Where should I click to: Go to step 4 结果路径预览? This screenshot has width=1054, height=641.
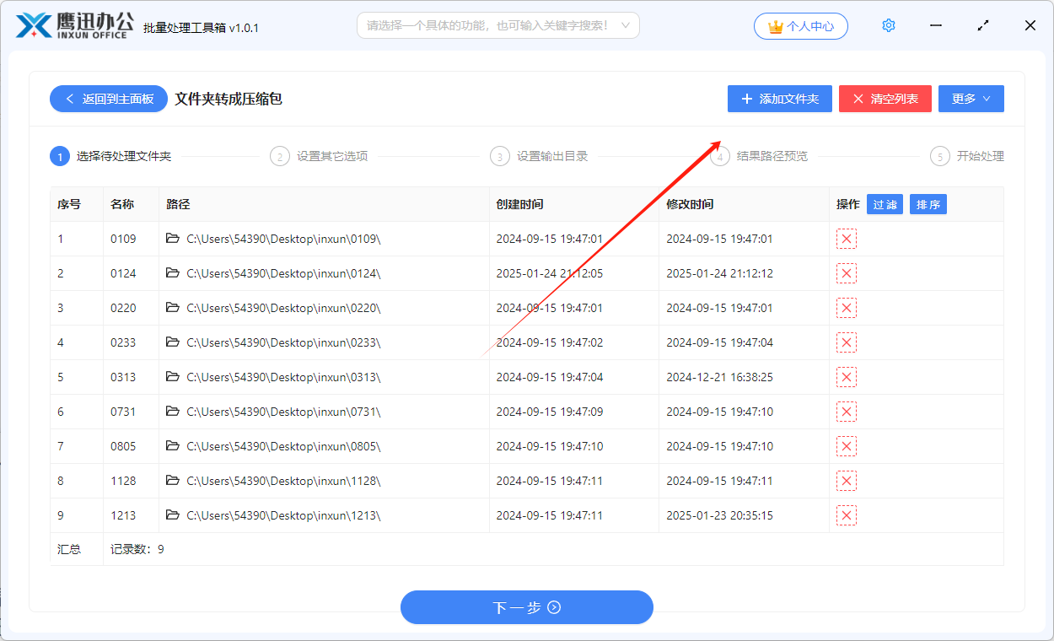[759, 156]
